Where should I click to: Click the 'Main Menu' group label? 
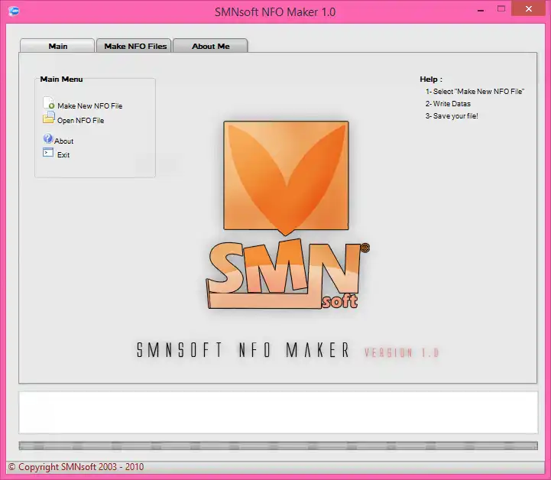(x=61, y=79)
